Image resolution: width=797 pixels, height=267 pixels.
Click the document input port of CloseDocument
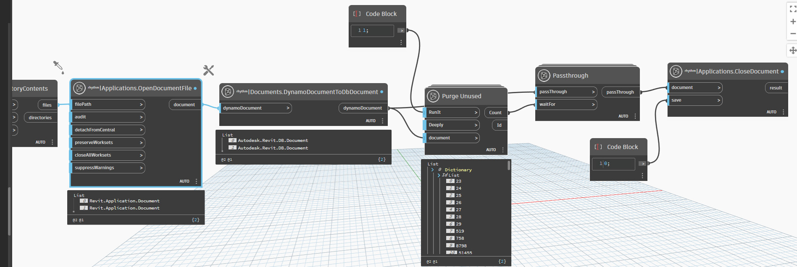pos(695,87)
